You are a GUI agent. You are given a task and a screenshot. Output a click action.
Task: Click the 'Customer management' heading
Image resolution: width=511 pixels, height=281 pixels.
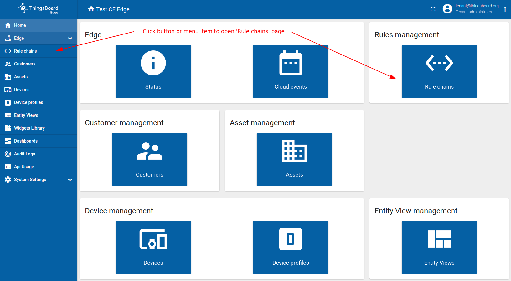pos(124,123)
